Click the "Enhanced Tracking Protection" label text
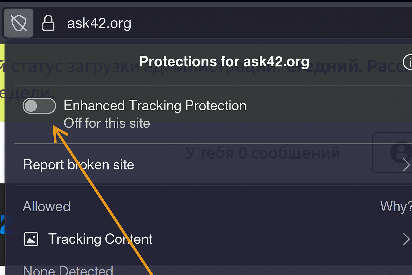This screenshot has width=412, height=275. point(155,106)
